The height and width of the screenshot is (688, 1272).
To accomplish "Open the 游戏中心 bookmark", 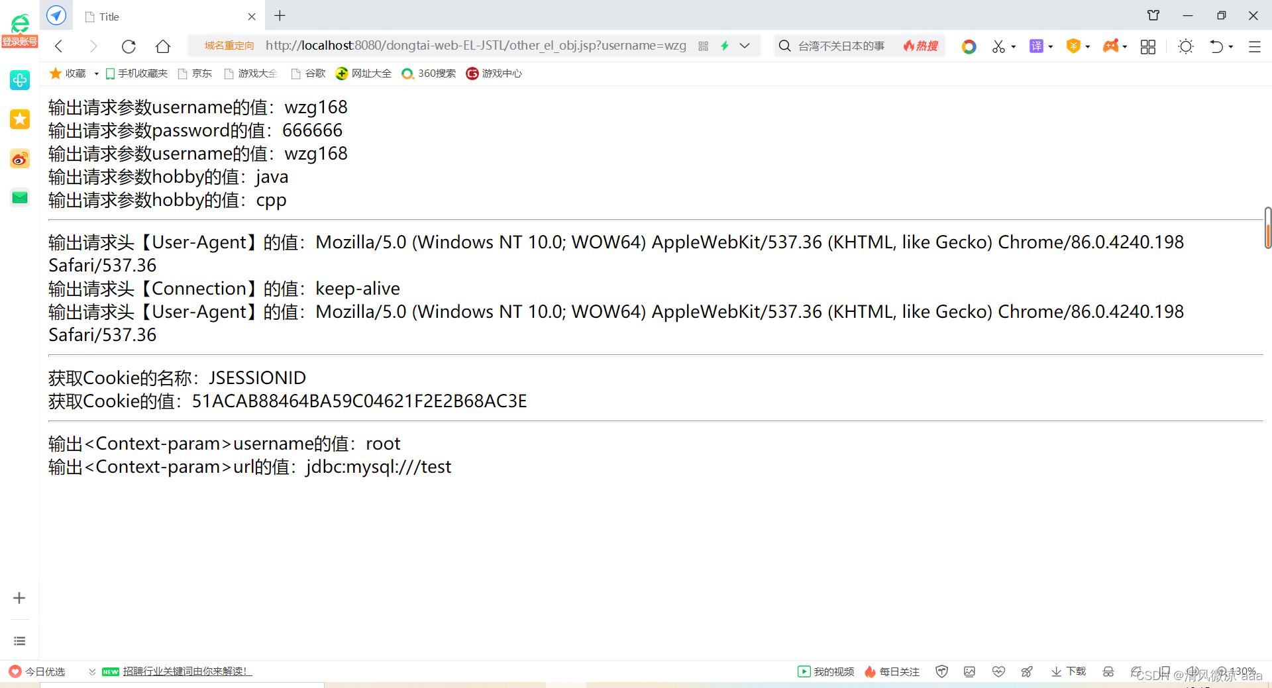I will (494, 74).
